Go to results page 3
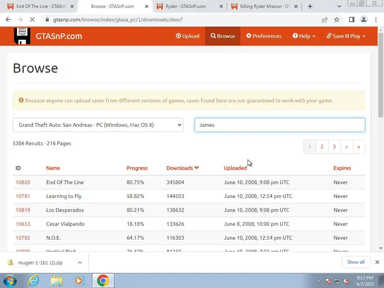This screenshot has height=288, width=384. (x=334, y=147)
